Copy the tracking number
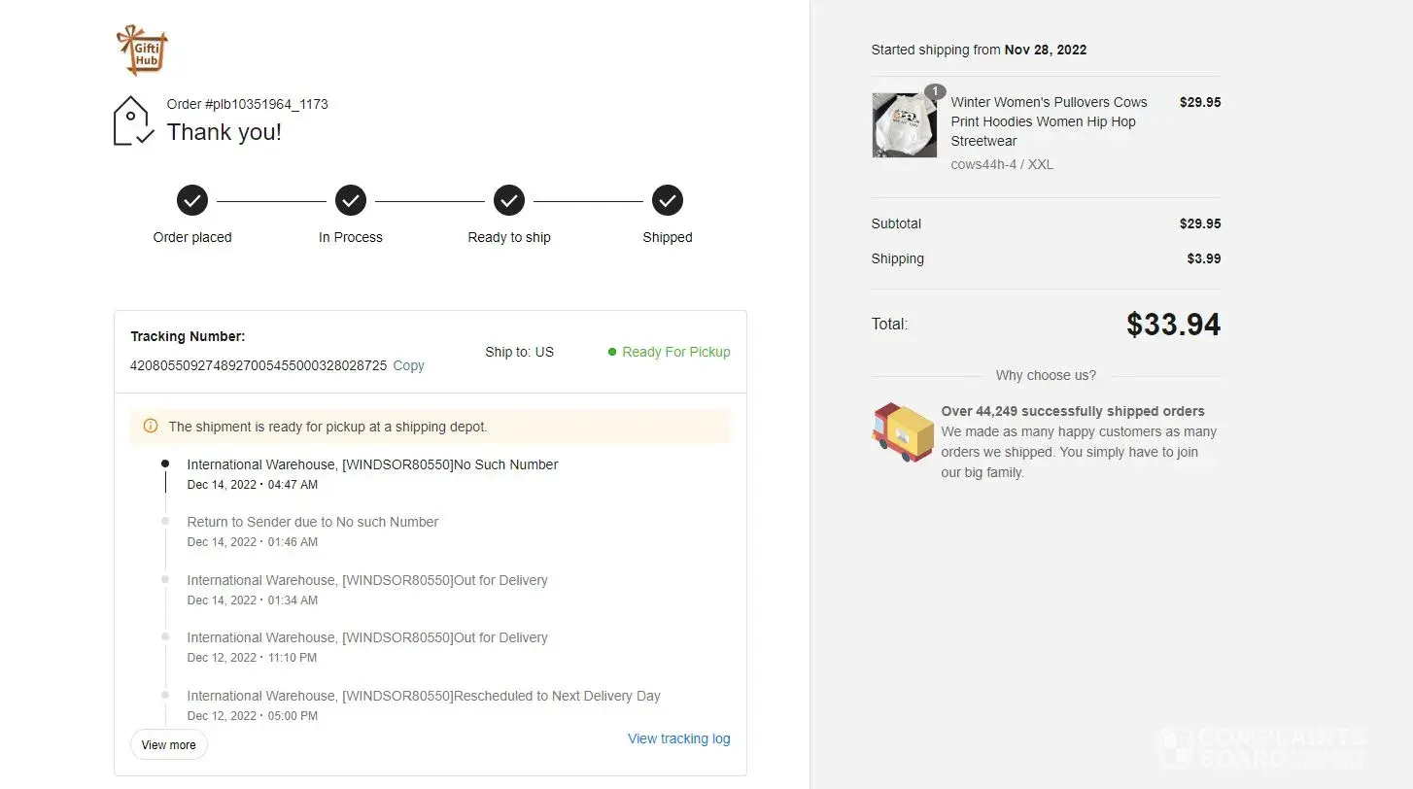 click(408, 365)
